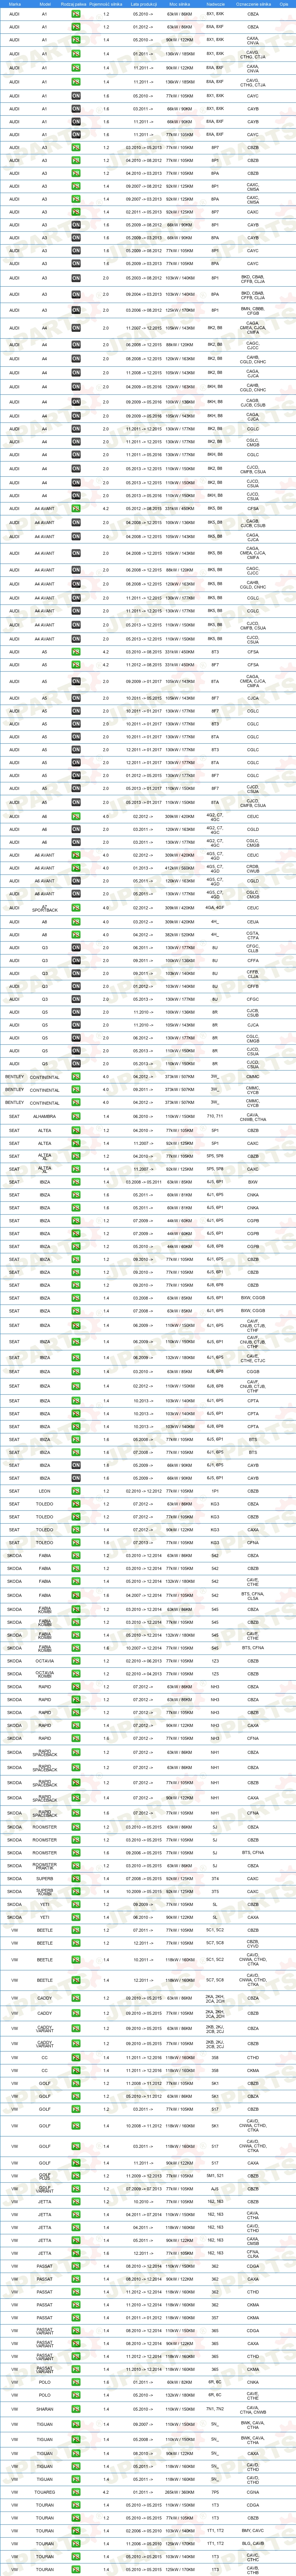Click the fuel icon in the AUDI A4 AVANT 4.2 row
This screenshot has height=2576, width=296.
click(76, 508)
